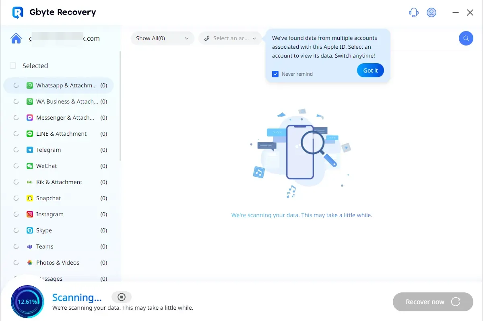Dismiss the tooltip with Got it
The image size is (483, 321).
[x=370, y=70]
